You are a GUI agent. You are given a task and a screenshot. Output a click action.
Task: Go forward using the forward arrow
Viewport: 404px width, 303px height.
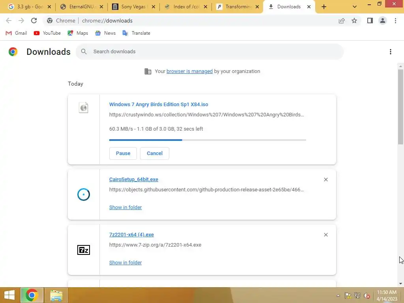click(21, 21)
